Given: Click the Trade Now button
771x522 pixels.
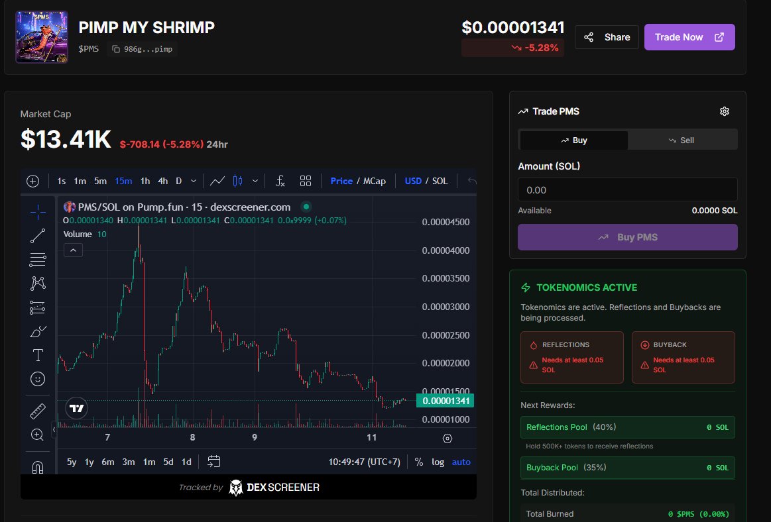Looking at the screenshot, I should 689,37.
